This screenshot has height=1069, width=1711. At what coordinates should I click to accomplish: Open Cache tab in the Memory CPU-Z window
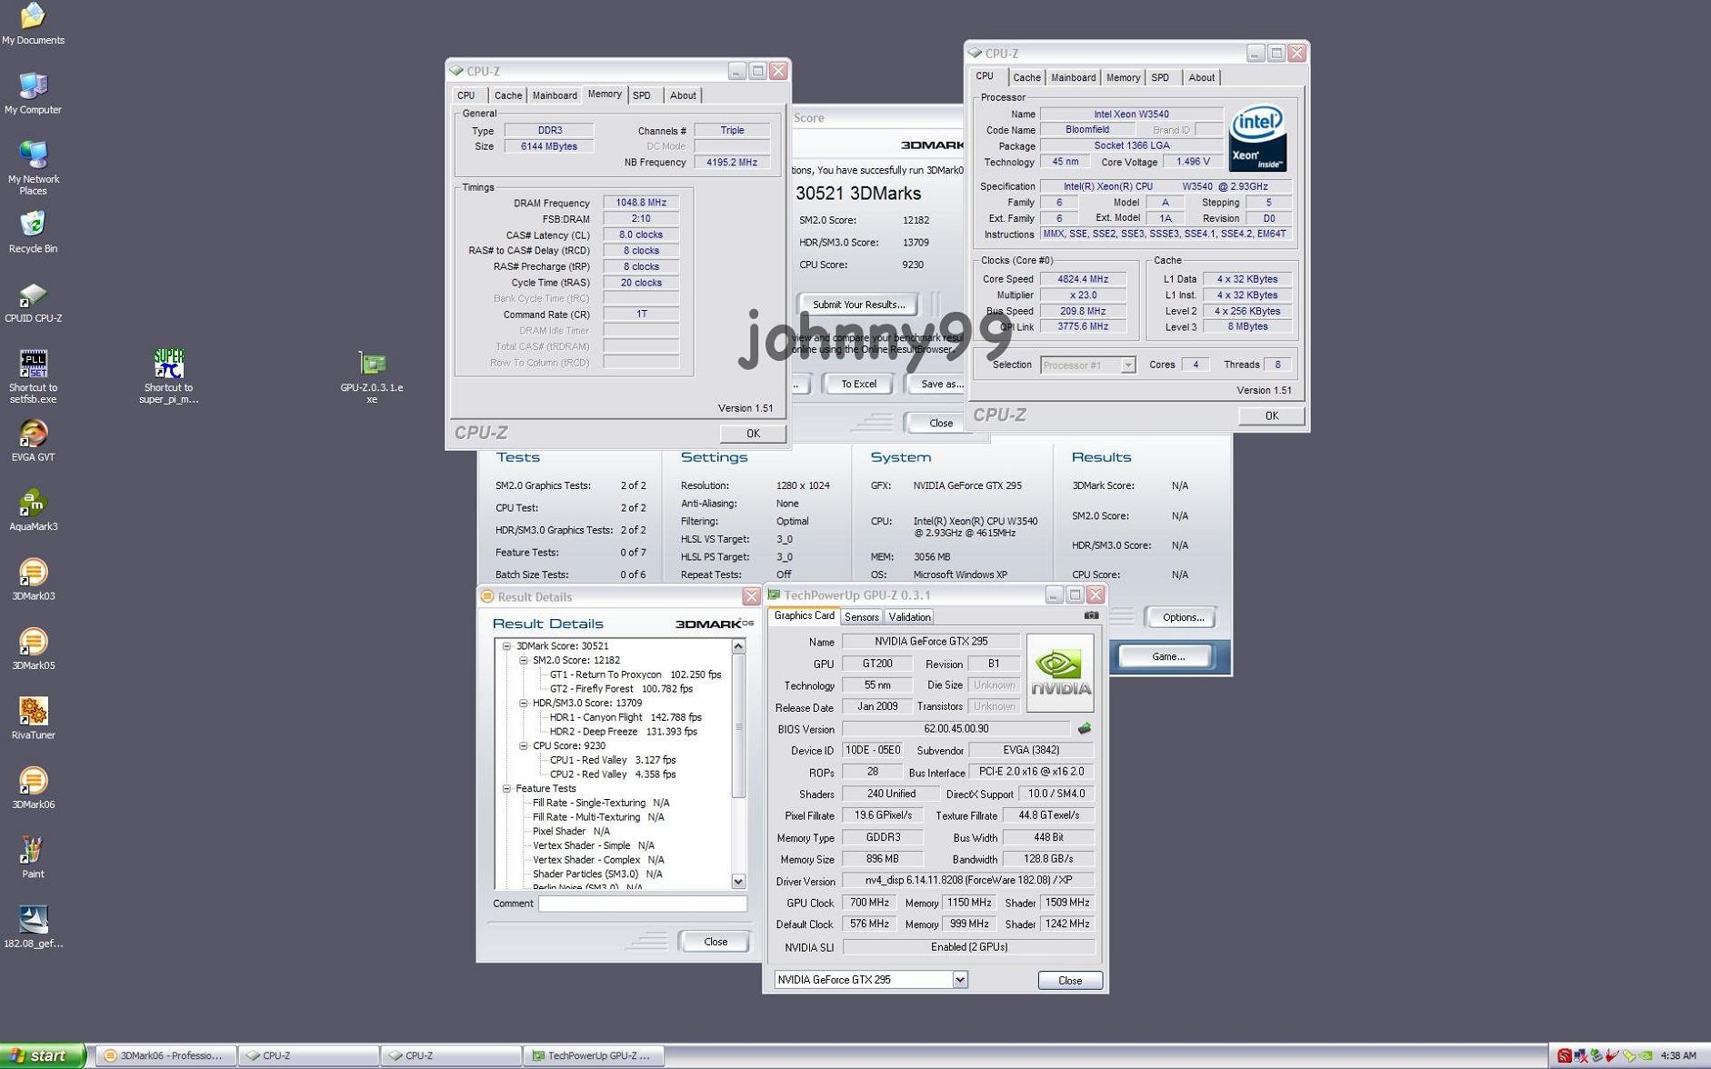(507, 95)
